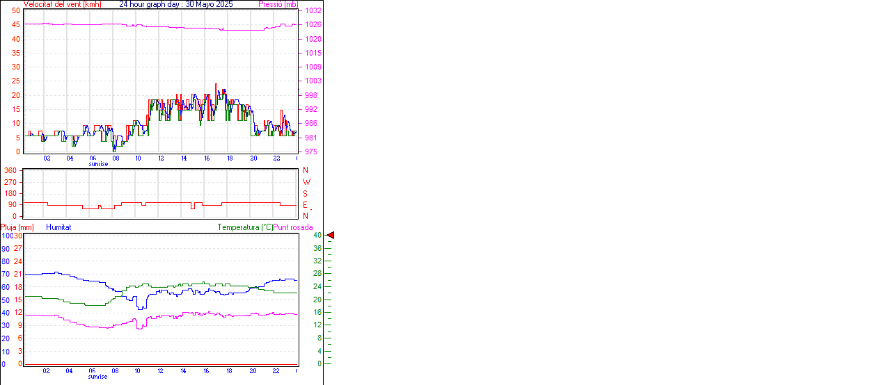
Task: Click the 360 value on direction axis
Action: point(10,170)
